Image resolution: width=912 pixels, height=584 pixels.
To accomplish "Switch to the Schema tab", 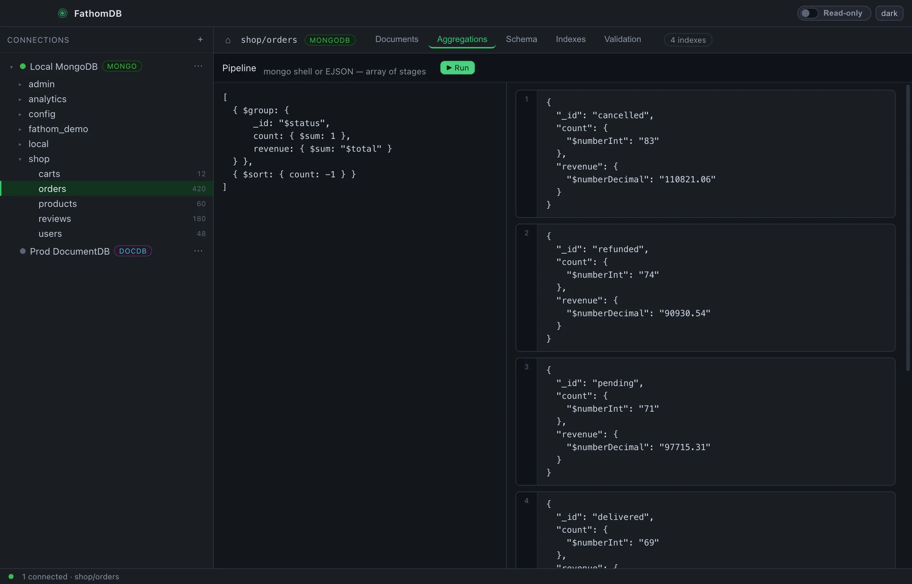I will [x=521, y=40].
